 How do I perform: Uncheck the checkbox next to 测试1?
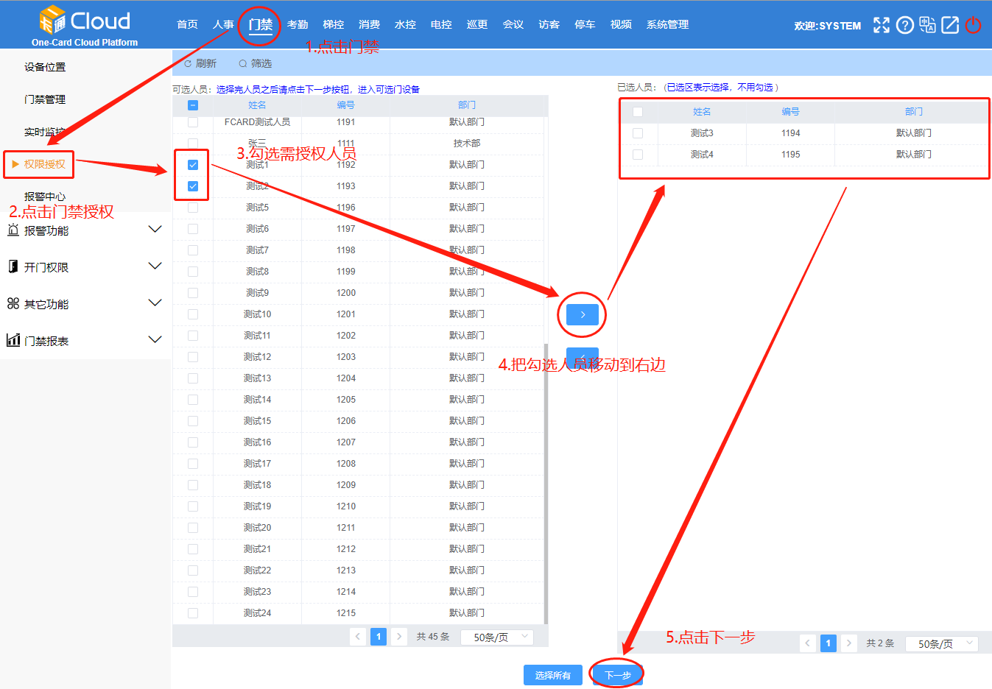pyautogui.click(x=191, y=164)
